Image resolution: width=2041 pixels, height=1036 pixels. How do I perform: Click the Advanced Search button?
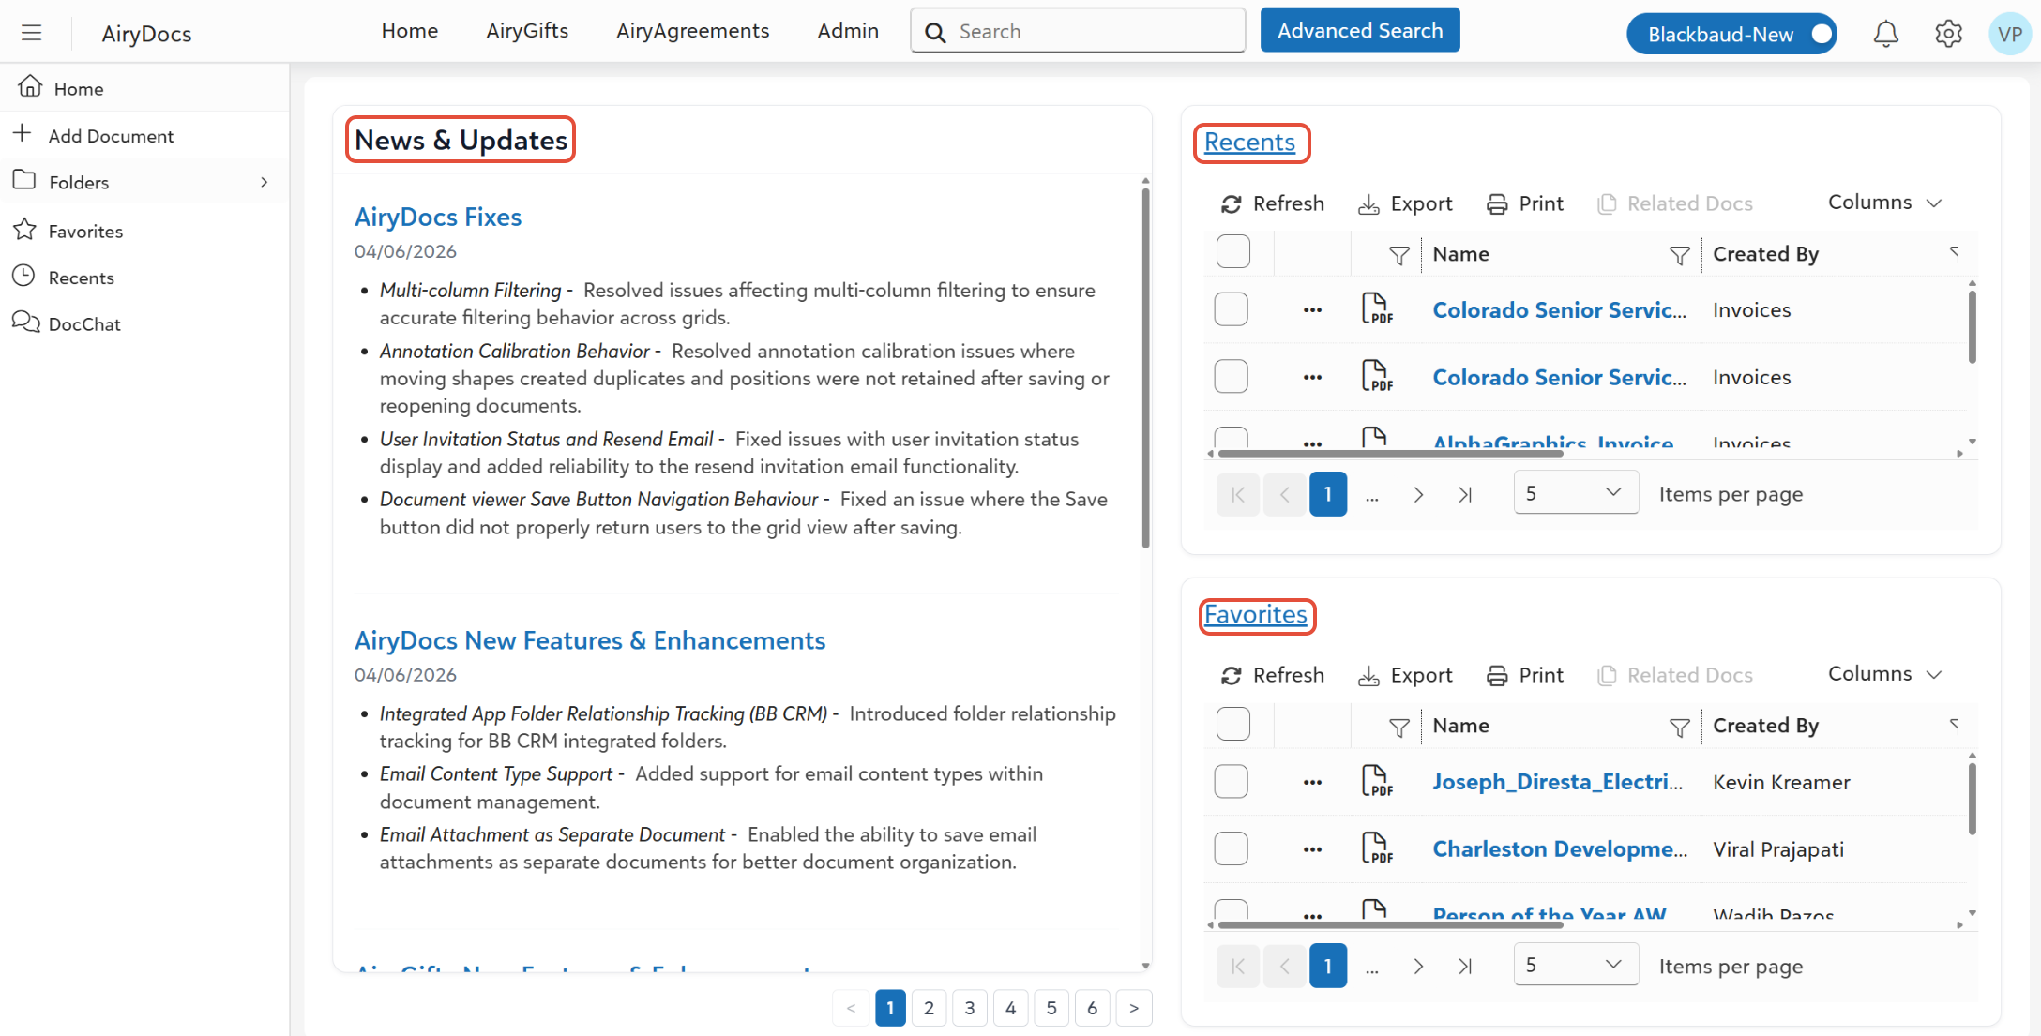(x=1359, y=31)
